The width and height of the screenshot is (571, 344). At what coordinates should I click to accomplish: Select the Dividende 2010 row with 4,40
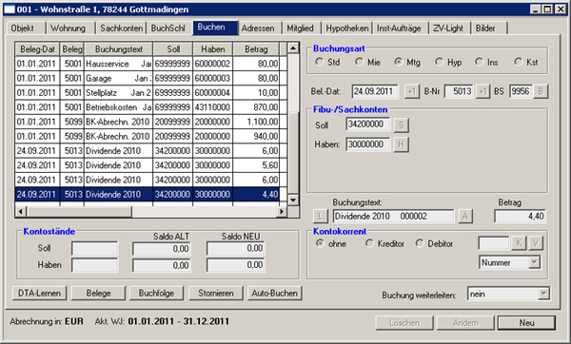[148, 194]
